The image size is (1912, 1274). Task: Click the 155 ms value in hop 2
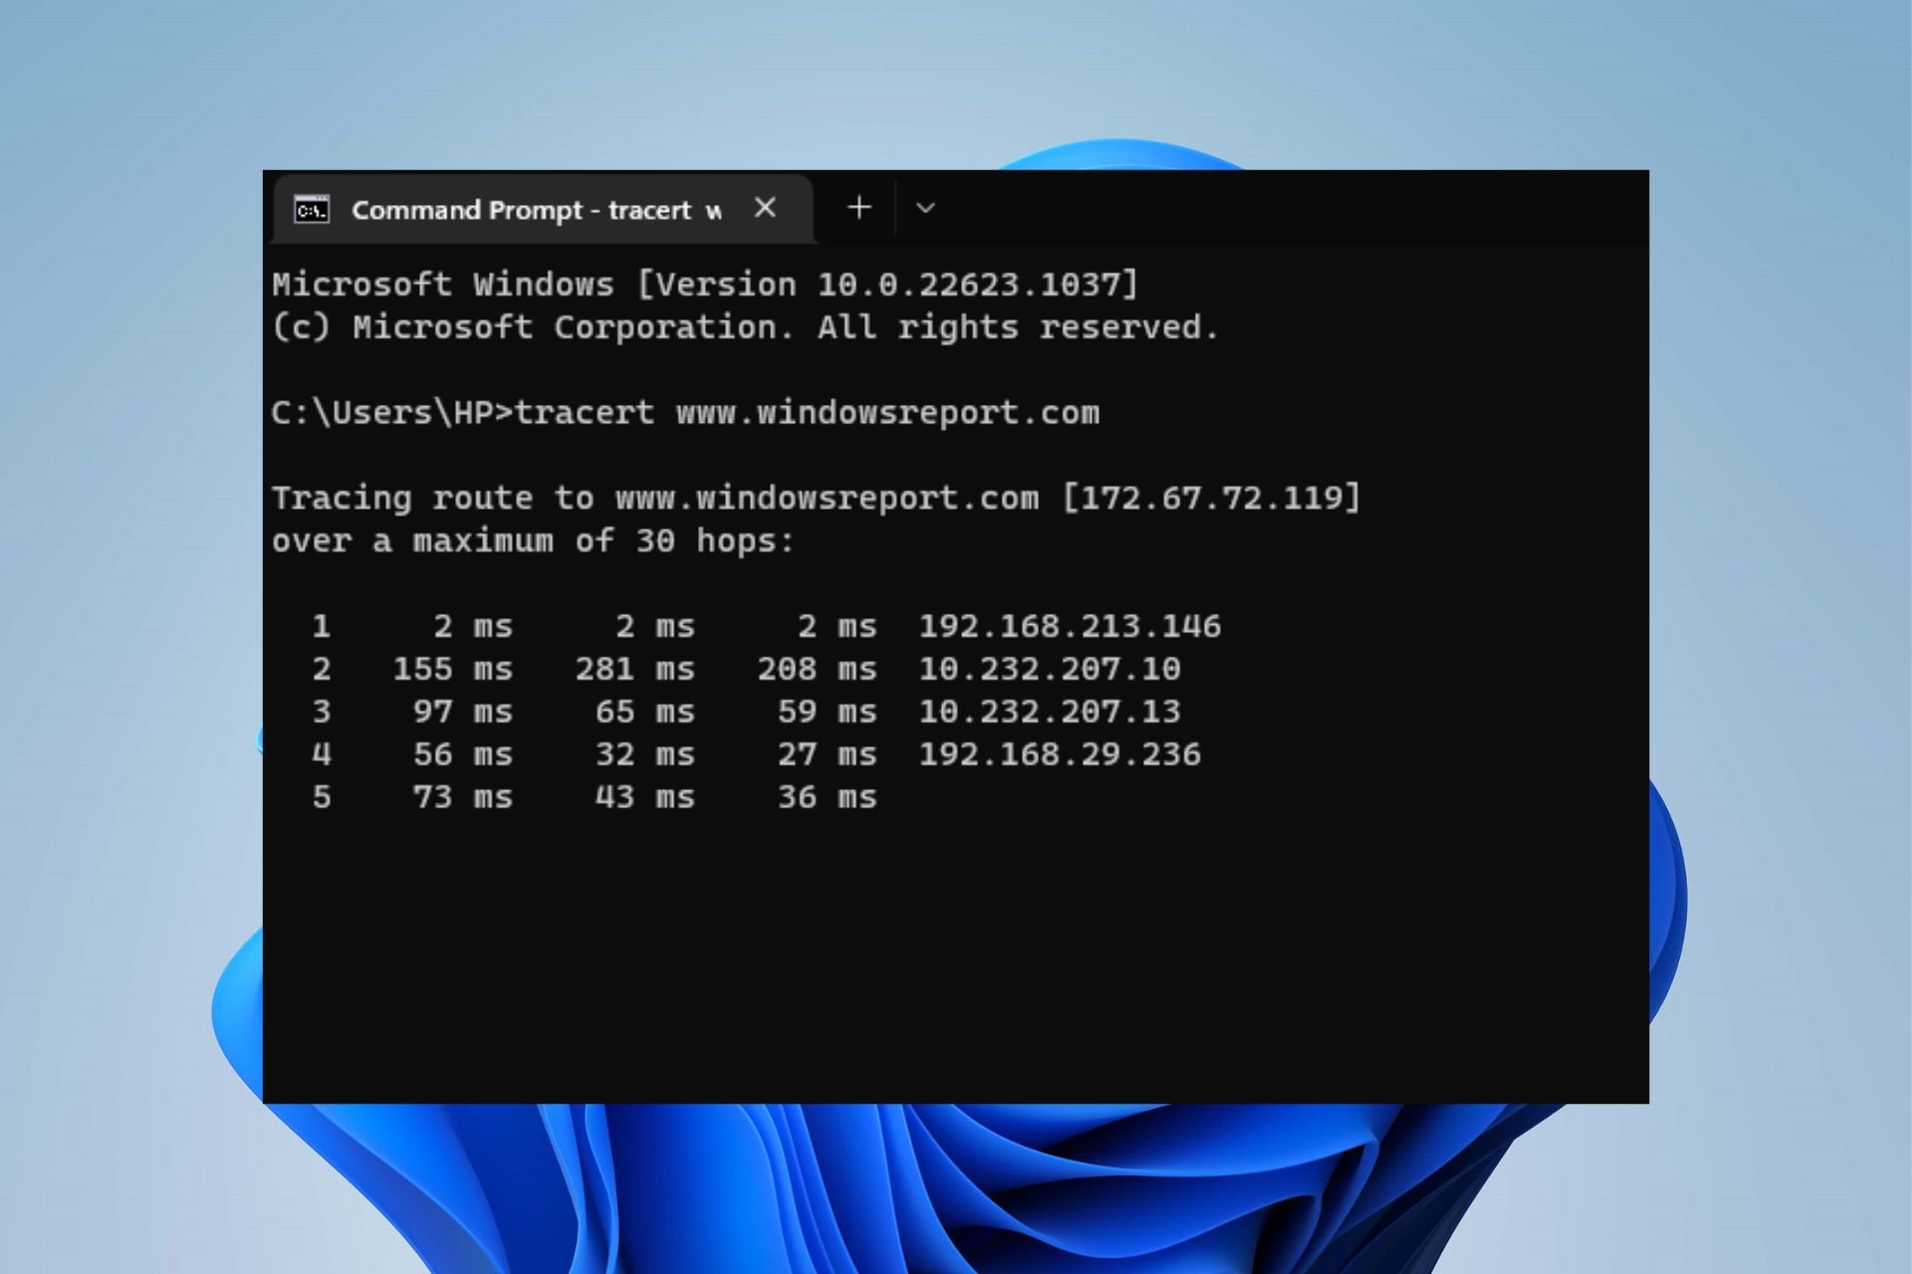coord(452,669)
